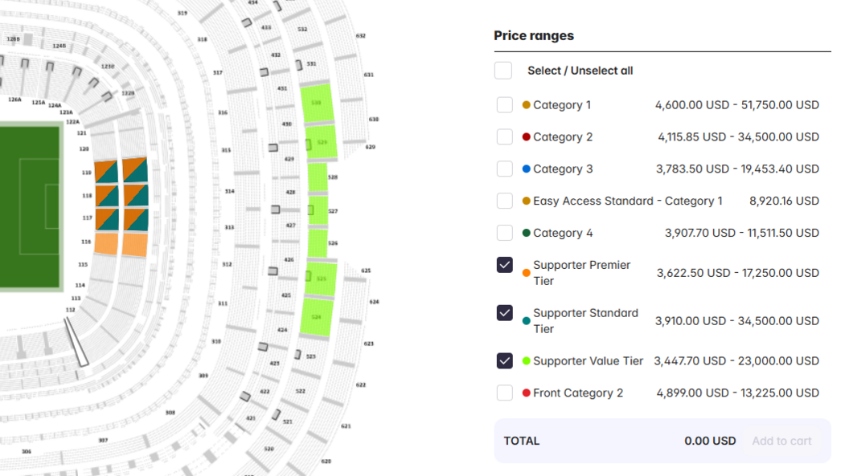Choose green seating section 524

316,317
